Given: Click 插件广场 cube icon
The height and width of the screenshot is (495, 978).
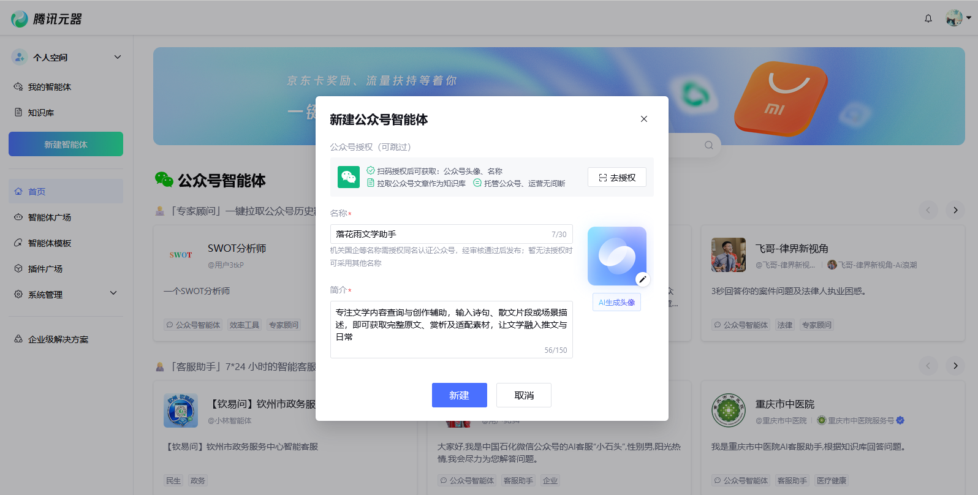Looking at the screenshot, I should pos(18,268).
